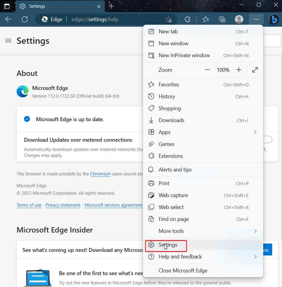Navigate back using the back arrow

coord(8,19)
